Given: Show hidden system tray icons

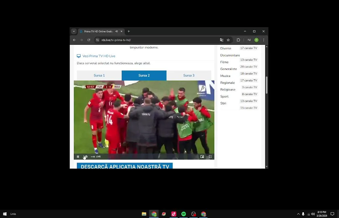Looking at the screenshot, I should (298, 214).
